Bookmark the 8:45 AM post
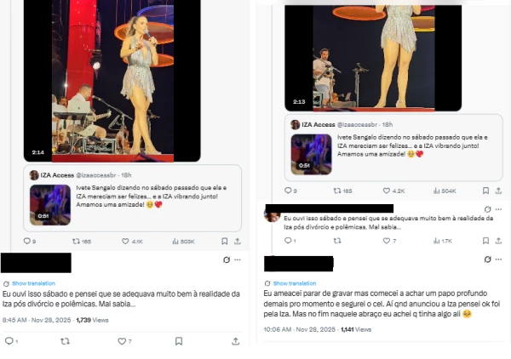The image size is (511, 359). 179,341
